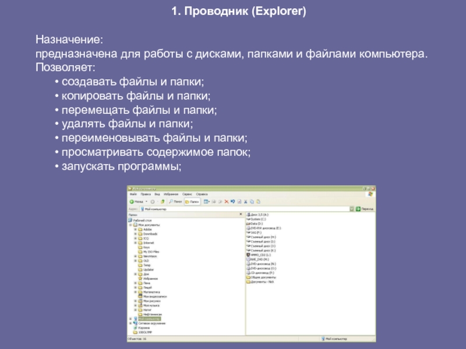Image resolution: width=466 pixels, height=349 pixels.
Task: Open the Вид menu
Action: click(157, 194)
